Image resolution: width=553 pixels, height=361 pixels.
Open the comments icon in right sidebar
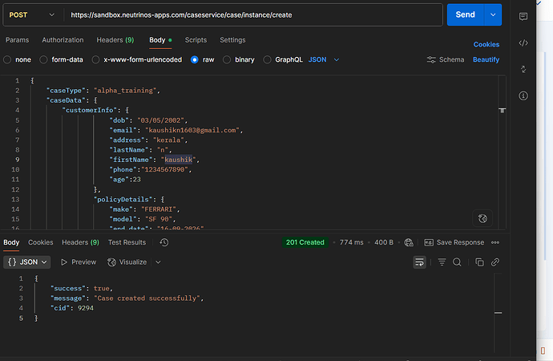523,17
